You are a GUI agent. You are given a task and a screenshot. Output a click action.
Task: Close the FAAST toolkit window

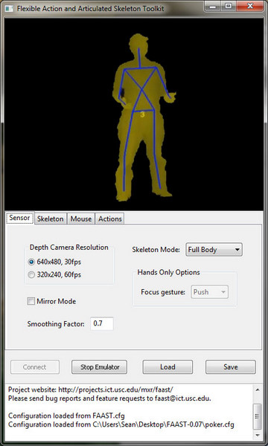(x=250, y=6)
